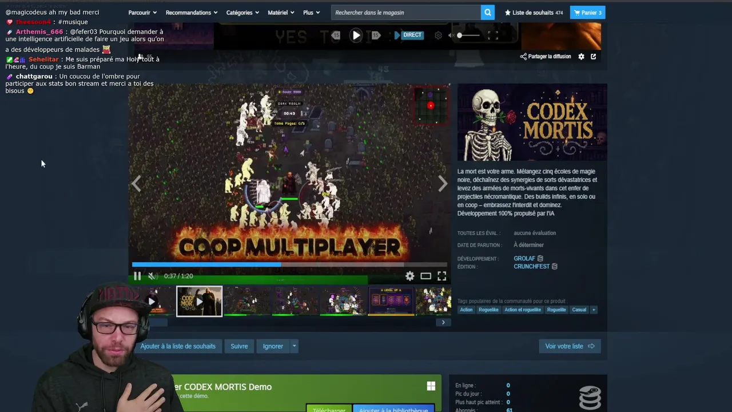Select the Action tag
The image size is (732, 412).
(x=466, y=310)
